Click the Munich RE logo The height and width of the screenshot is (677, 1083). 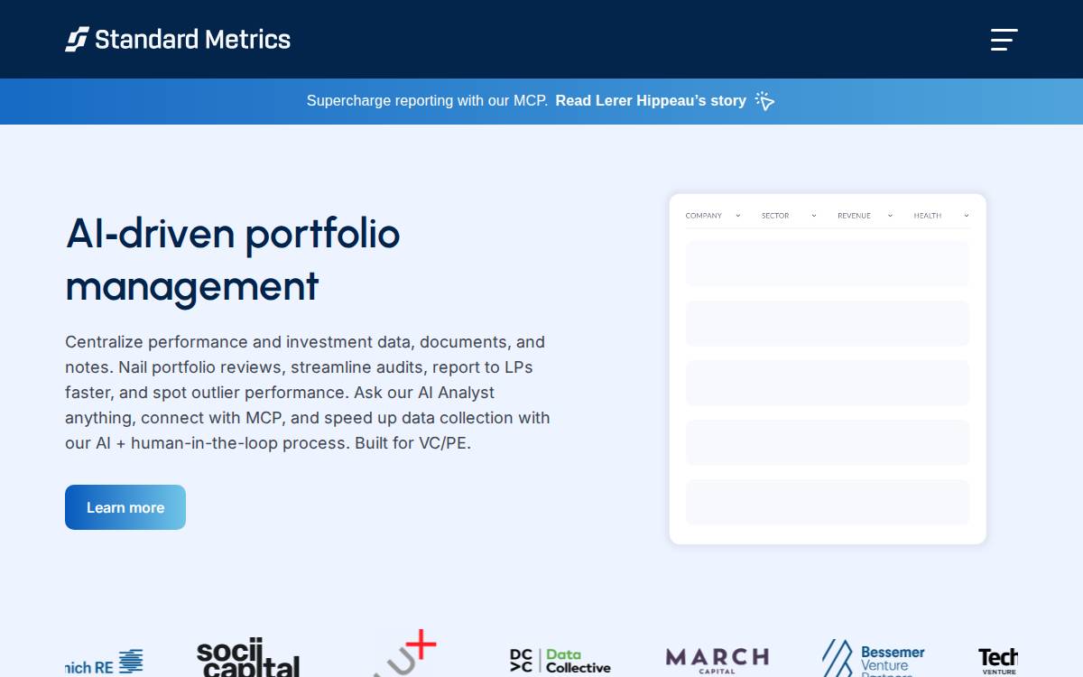(104, 663)
